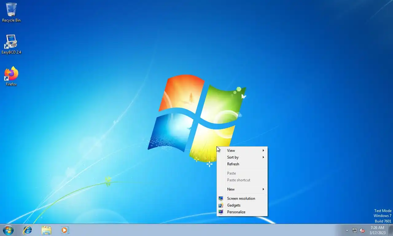Image resolution: width=393 pixels, height=236 pixels.
Task: Choose Refresh from the context menu
Action: [x=242, y=164]
